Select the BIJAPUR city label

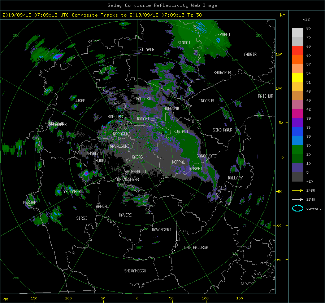click(x=147, y=50)
